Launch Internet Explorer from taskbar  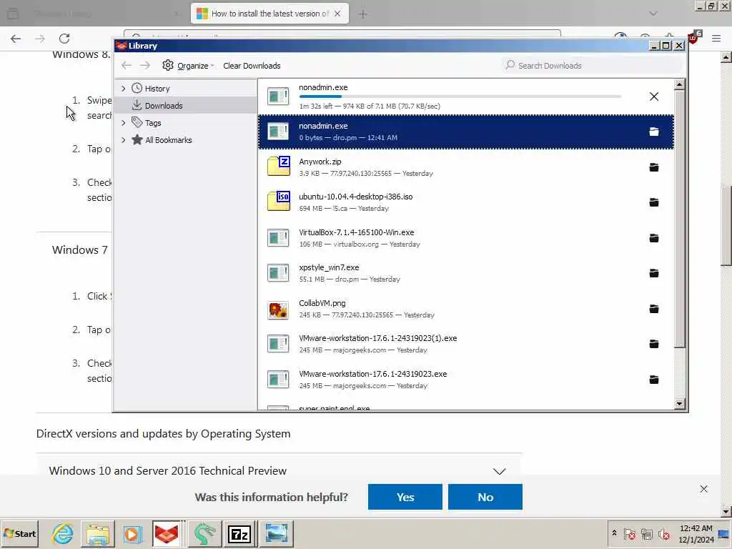pyautogui.click(x=63, y=533)
